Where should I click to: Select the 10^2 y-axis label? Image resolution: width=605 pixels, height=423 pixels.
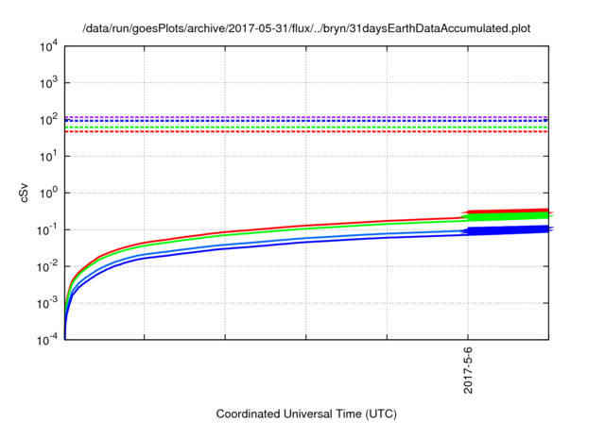pyautogui.click(x=48, y=120)
